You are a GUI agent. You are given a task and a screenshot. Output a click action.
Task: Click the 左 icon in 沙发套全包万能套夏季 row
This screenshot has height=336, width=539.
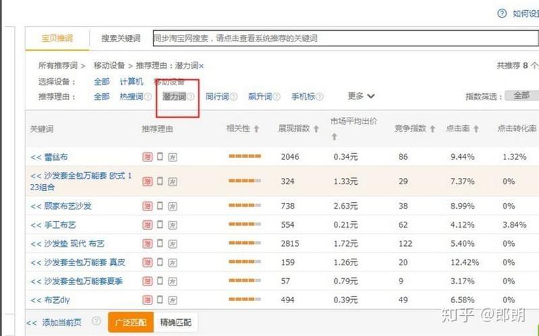[172, 282]
